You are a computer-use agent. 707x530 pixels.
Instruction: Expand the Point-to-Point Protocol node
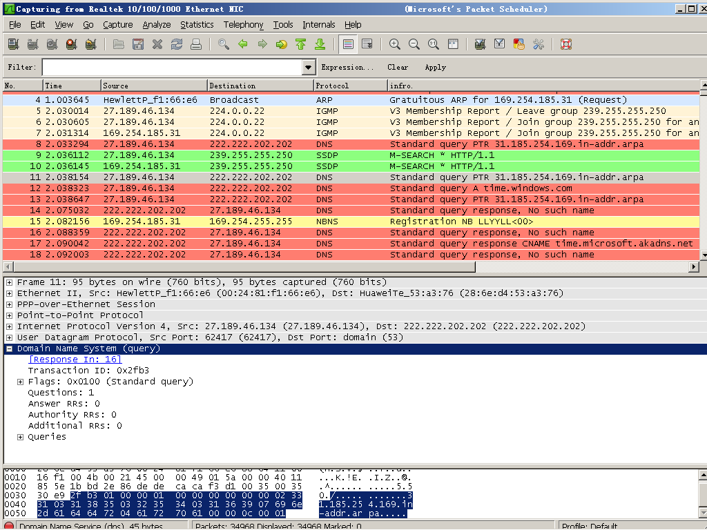9,315
